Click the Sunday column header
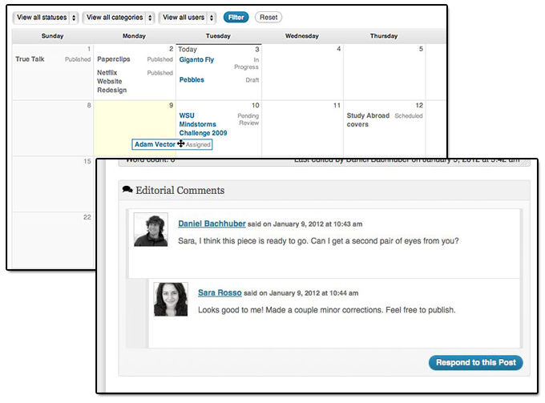Screen dimensions: 545x403 tap(52, 36)
